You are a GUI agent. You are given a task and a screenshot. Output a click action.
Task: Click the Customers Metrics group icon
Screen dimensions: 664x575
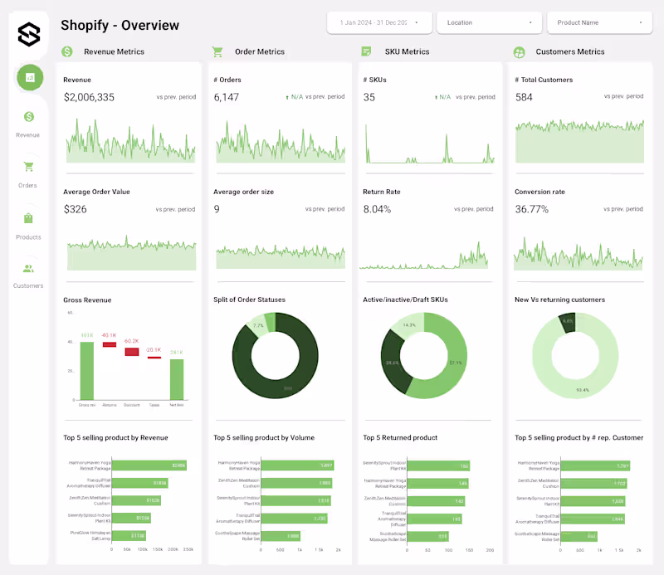(520, 52)
